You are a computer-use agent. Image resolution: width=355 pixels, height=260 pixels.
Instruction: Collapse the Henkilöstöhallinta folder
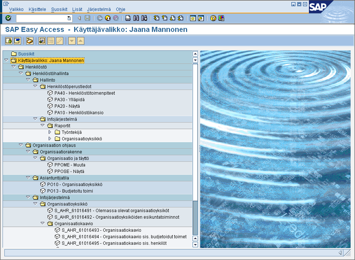tap(21, 73)
